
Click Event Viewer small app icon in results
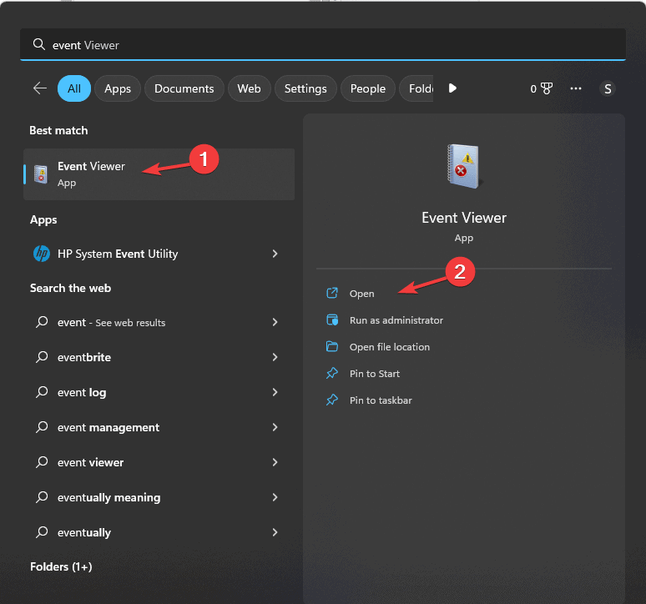click(41, 174)
